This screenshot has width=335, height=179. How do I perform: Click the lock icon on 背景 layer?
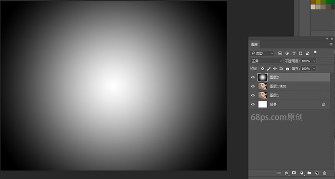pyautogui.click(x=323, y=104)
